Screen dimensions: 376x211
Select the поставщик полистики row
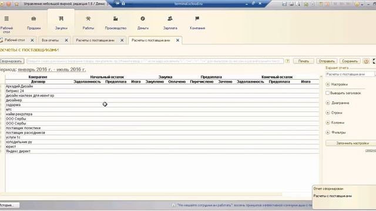tap(162, 128)
